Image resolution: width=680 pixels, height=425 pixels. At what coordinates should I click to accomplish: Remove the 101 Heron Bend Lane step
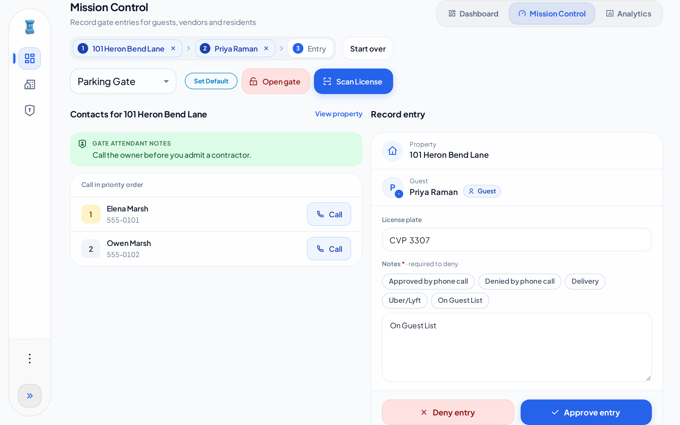pyautogui.click(x=173, y=48)
